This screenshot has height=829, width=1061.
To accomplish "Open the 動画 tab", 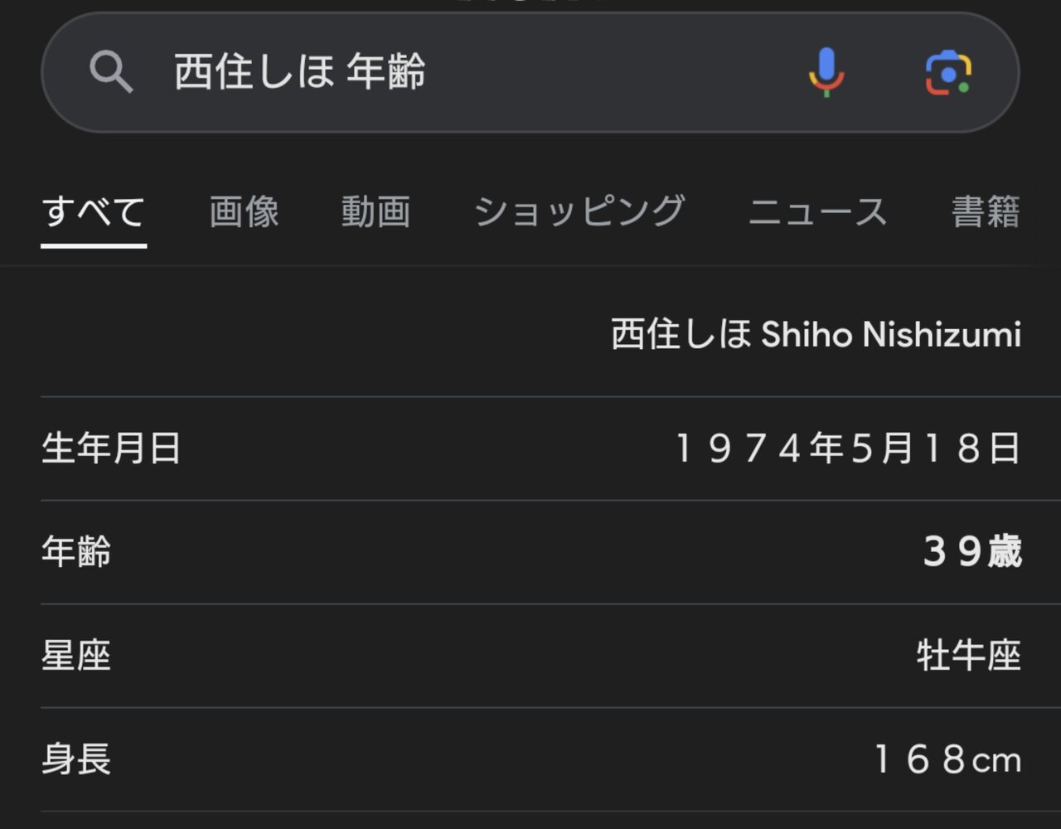I will click(375, 212).
